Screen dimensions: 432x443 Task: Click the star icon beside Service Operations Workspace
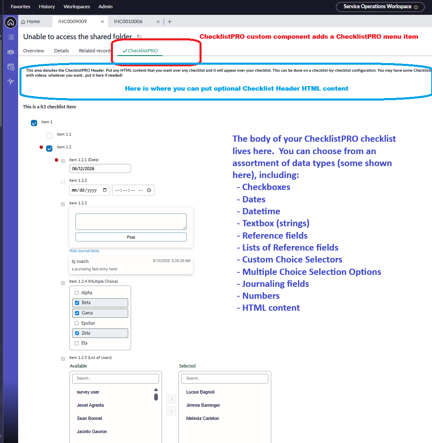pyautogui.click(x=416, y=7)
